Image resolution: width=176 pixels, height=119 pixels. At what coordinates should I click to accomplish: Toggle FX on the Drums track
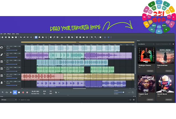click(x=19, y=46)
